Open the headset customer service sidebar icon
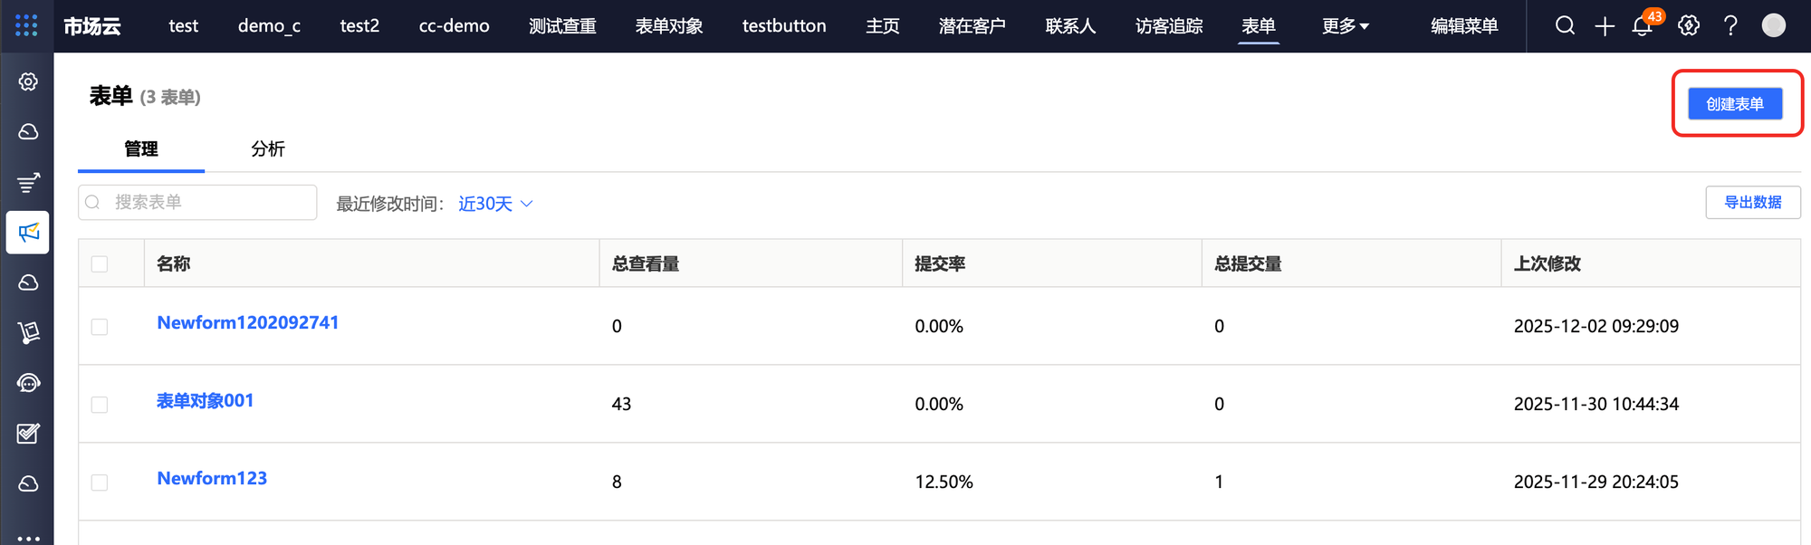 pyautogui.click(x=28, y=383)
